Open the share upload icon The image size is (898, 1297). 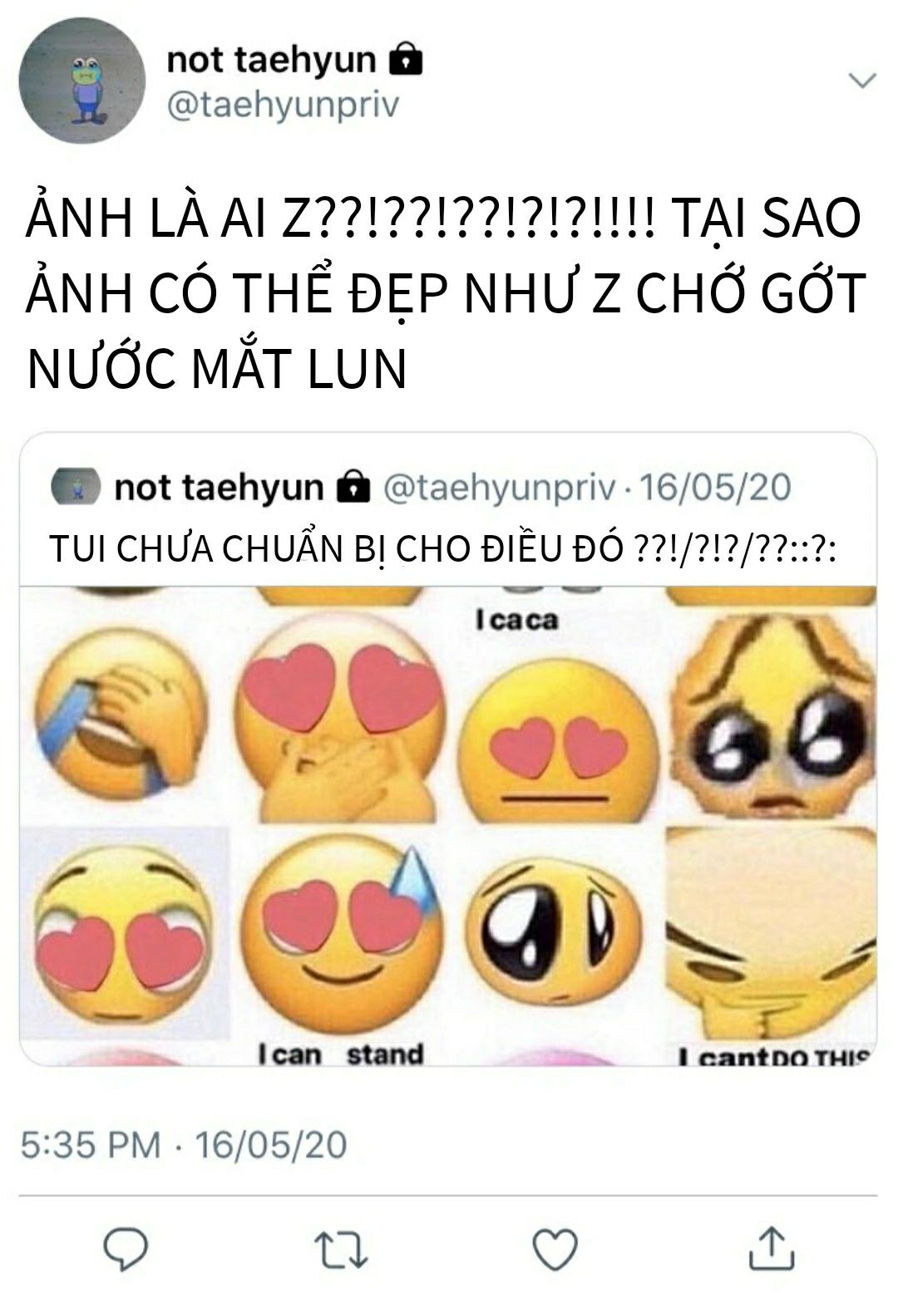(x=771, y=1247)
